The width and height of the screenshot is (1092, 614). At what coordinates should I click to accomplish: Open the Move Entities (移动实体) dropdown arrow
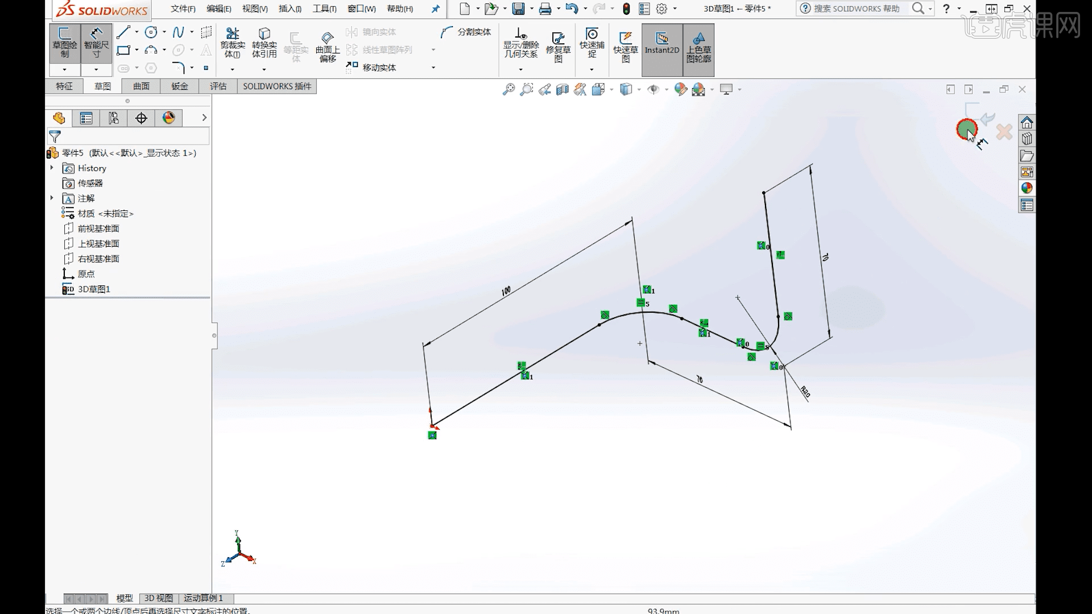point(433,68)
